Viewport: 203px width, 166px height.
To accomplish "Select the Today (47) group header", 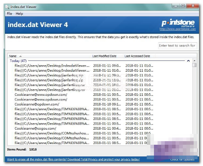I will coord(18,61).
